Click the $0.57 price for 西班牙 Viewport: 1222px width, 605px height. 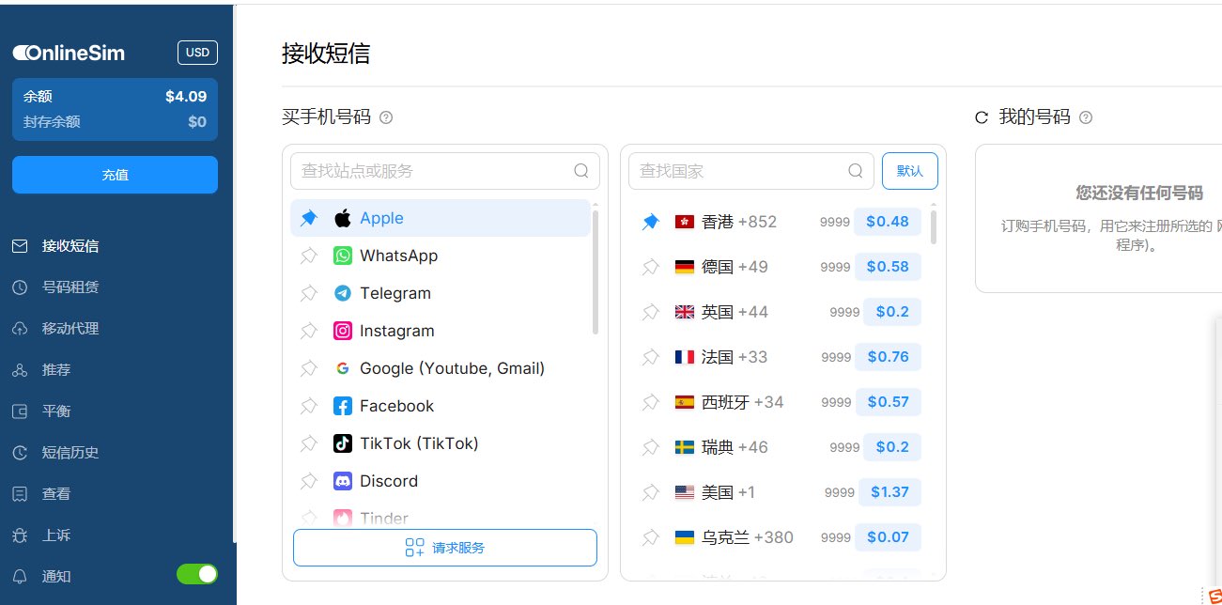pyautogui.click(x=888, y=402)
